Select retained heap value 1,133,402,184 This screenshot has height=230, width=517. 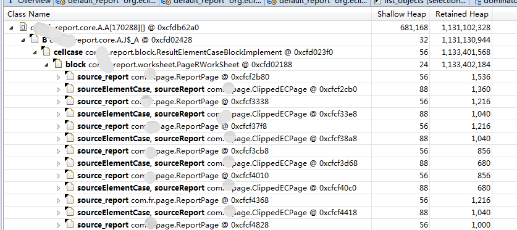pos(466,65)
